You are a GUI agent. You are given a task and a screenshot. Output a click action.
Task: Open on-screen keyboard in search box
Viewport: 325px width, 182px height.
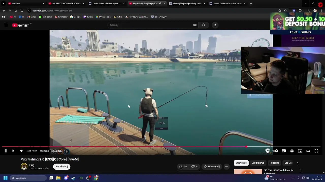[x=195, y=25]
